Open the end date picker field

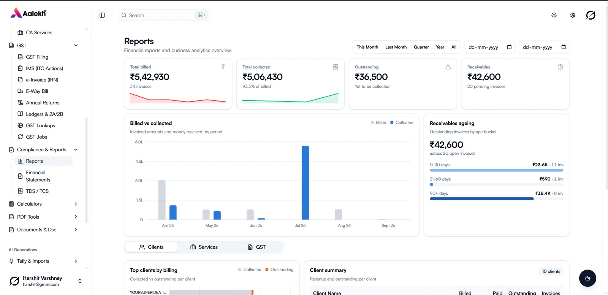[x=544, y=47]
